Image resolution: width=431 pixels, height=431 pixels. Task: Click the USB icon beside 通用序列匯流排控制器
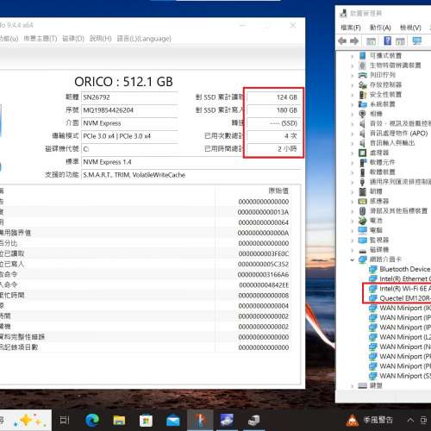coord(363,182)
